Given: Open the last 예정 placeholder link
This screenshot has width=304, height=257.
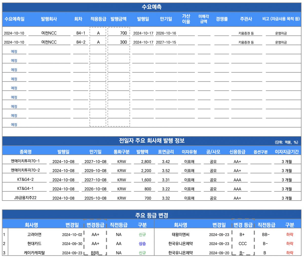Looking at the screenshot, I should pyautogui.click(x=14, y=125).
